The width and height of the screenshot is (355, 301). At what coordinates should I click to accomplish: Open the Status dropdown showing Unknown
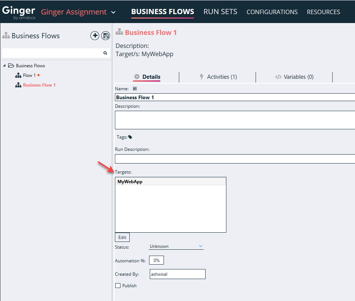coord(176,246)
